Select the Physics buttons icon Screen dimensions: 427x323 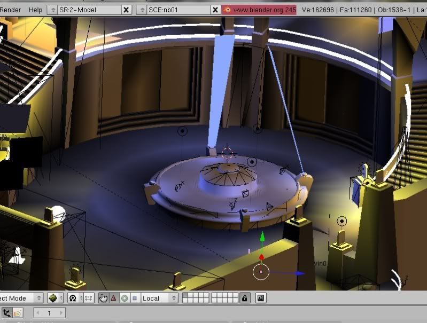point(18,313)
